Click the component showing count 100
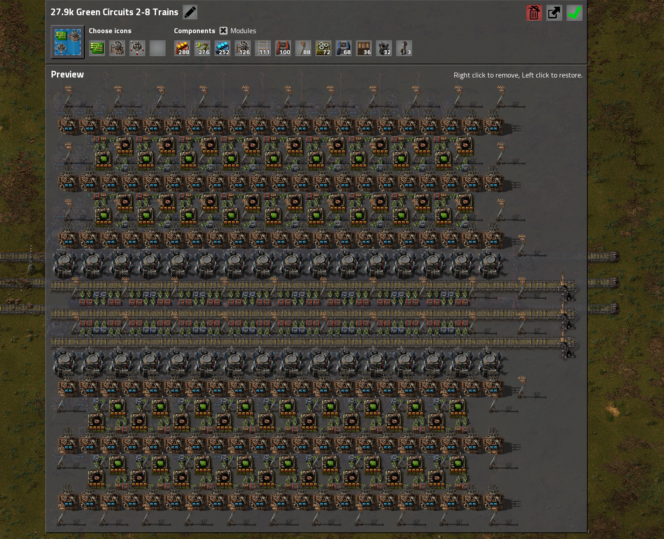Screen dimensions: 664x539 pos(283,48)
